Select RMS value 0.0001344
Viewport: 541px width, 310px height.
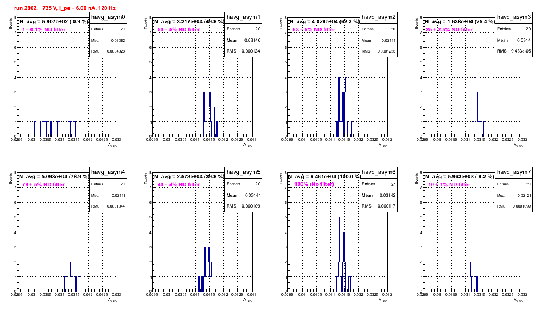[116, 206]
